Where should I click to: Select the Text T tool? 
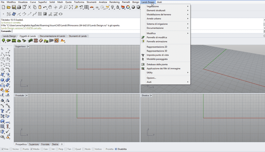(2, 111)
